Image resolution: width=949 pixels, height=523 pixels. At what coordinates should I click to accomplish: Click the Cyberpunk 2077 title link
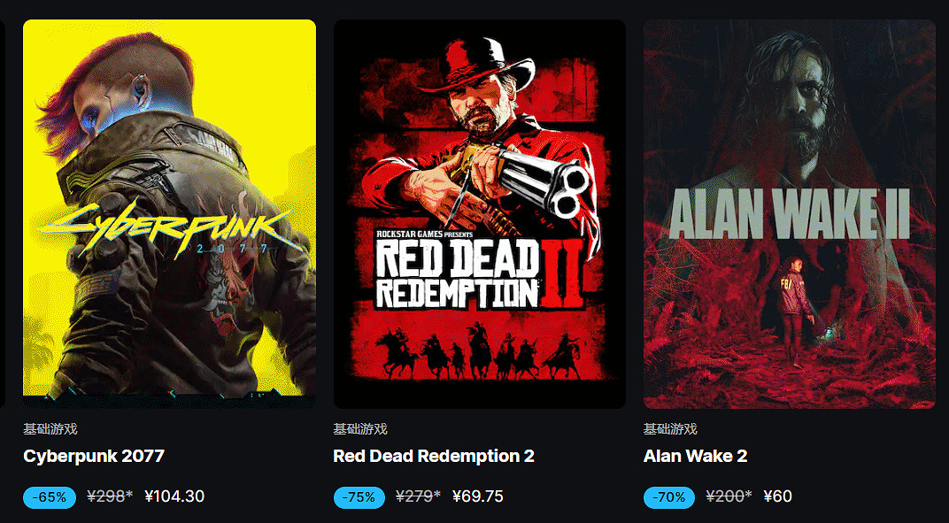click(94, 456)
